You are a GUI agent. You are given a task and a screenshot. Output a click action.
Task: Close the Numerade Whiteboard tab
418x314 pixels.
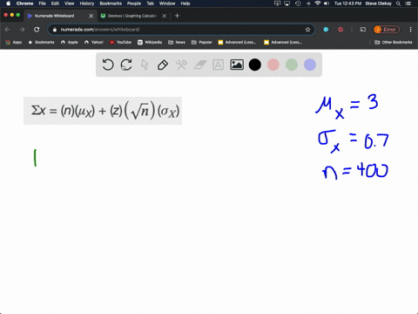pos(91,16)
